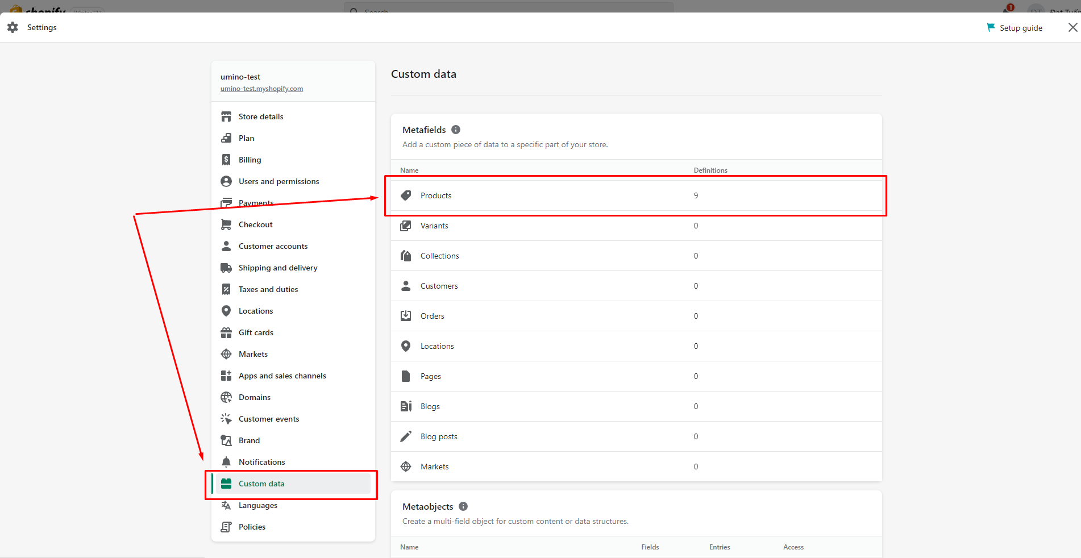Screen dimensions: 1081x558
Task: Open Users and permissions settings
Action: 278,181
